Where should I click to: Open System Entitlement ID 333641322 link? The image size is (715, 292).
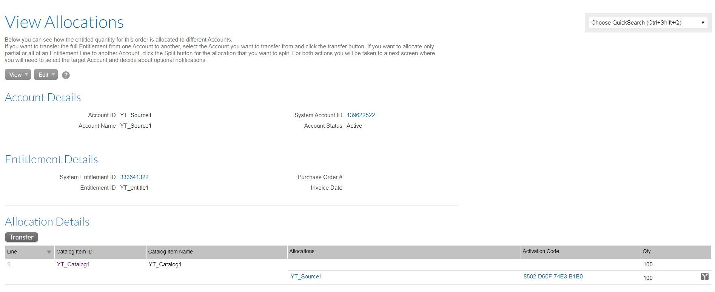coord(134,177)
